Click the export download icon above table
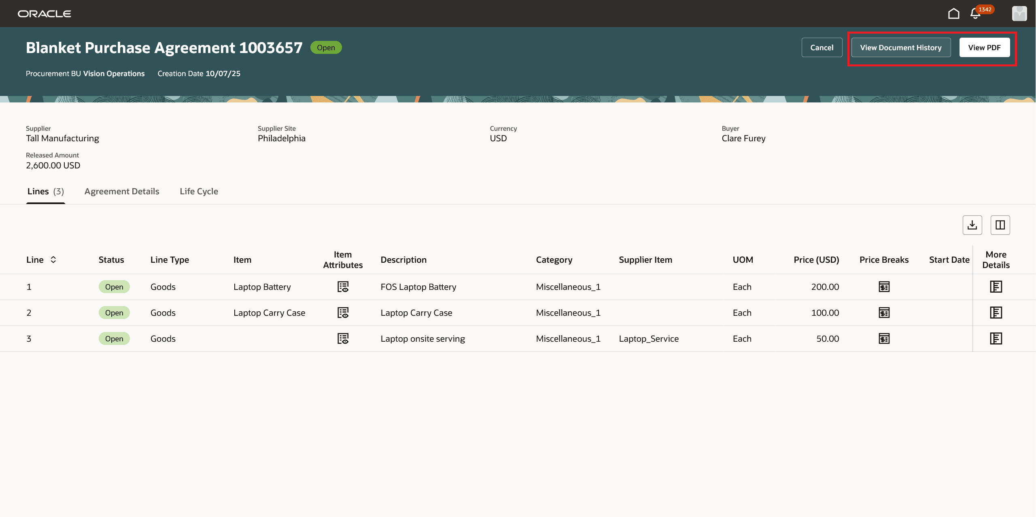Screen dimensions: 1036x517 [x=972, y=225]
